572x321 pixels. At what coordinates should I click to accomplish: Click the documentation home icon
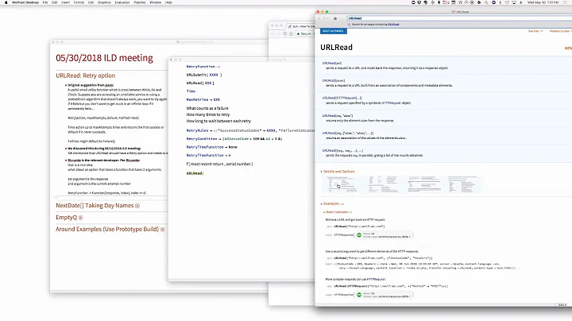pyautogui.click(x=335, y=18)
